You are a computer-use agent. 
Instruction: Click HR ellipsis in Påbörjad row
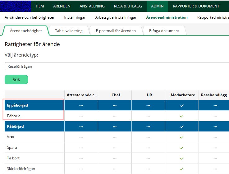pos(148,127)
